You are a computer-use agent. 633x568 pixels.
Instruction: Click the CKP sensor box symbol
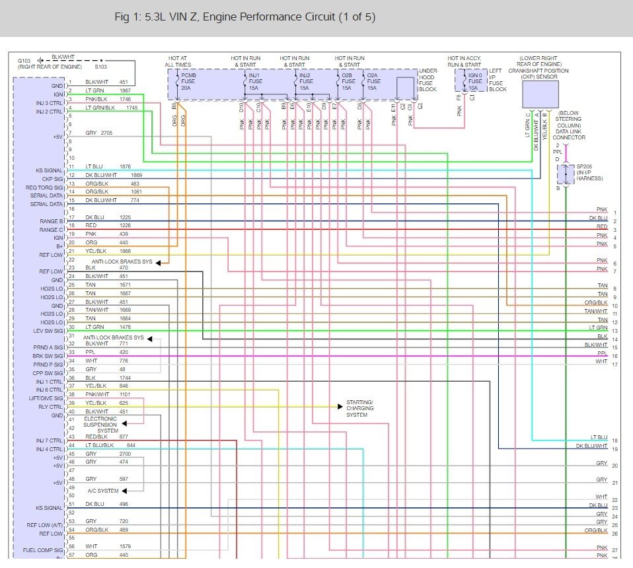click(540, 94)
